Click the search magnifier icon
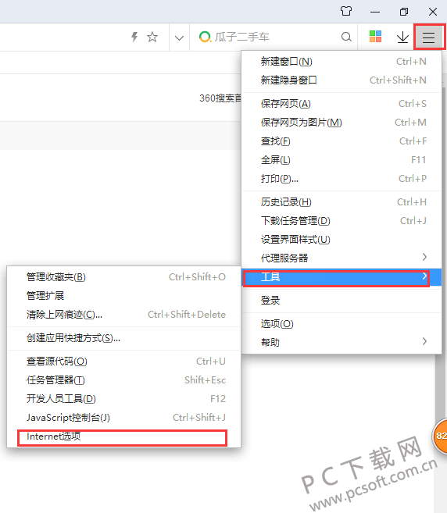The height and width of the screenshot is (513, 447). (346, 37)
